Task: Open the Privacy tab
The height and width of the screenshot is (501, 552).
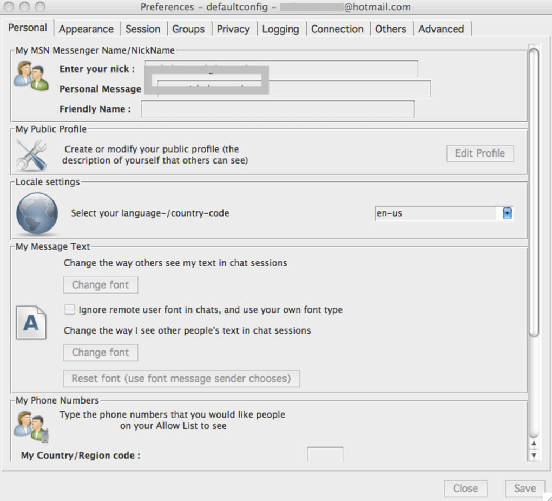Action: click(x=233, y=29)
